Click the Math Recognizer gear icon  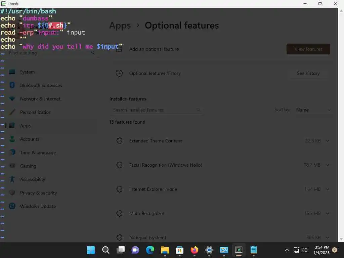[119, 213]
